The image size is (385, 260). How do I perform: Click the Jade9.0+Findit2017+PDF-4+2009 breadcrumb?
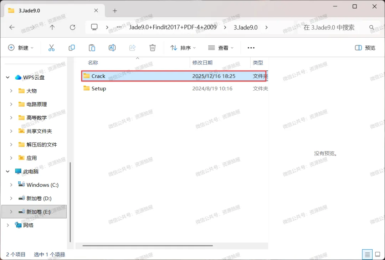[173, 27]
